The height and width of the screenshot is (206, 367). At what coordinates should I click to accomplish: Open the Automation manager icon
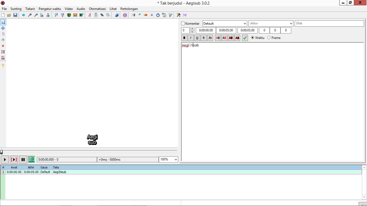pos(117,15)
